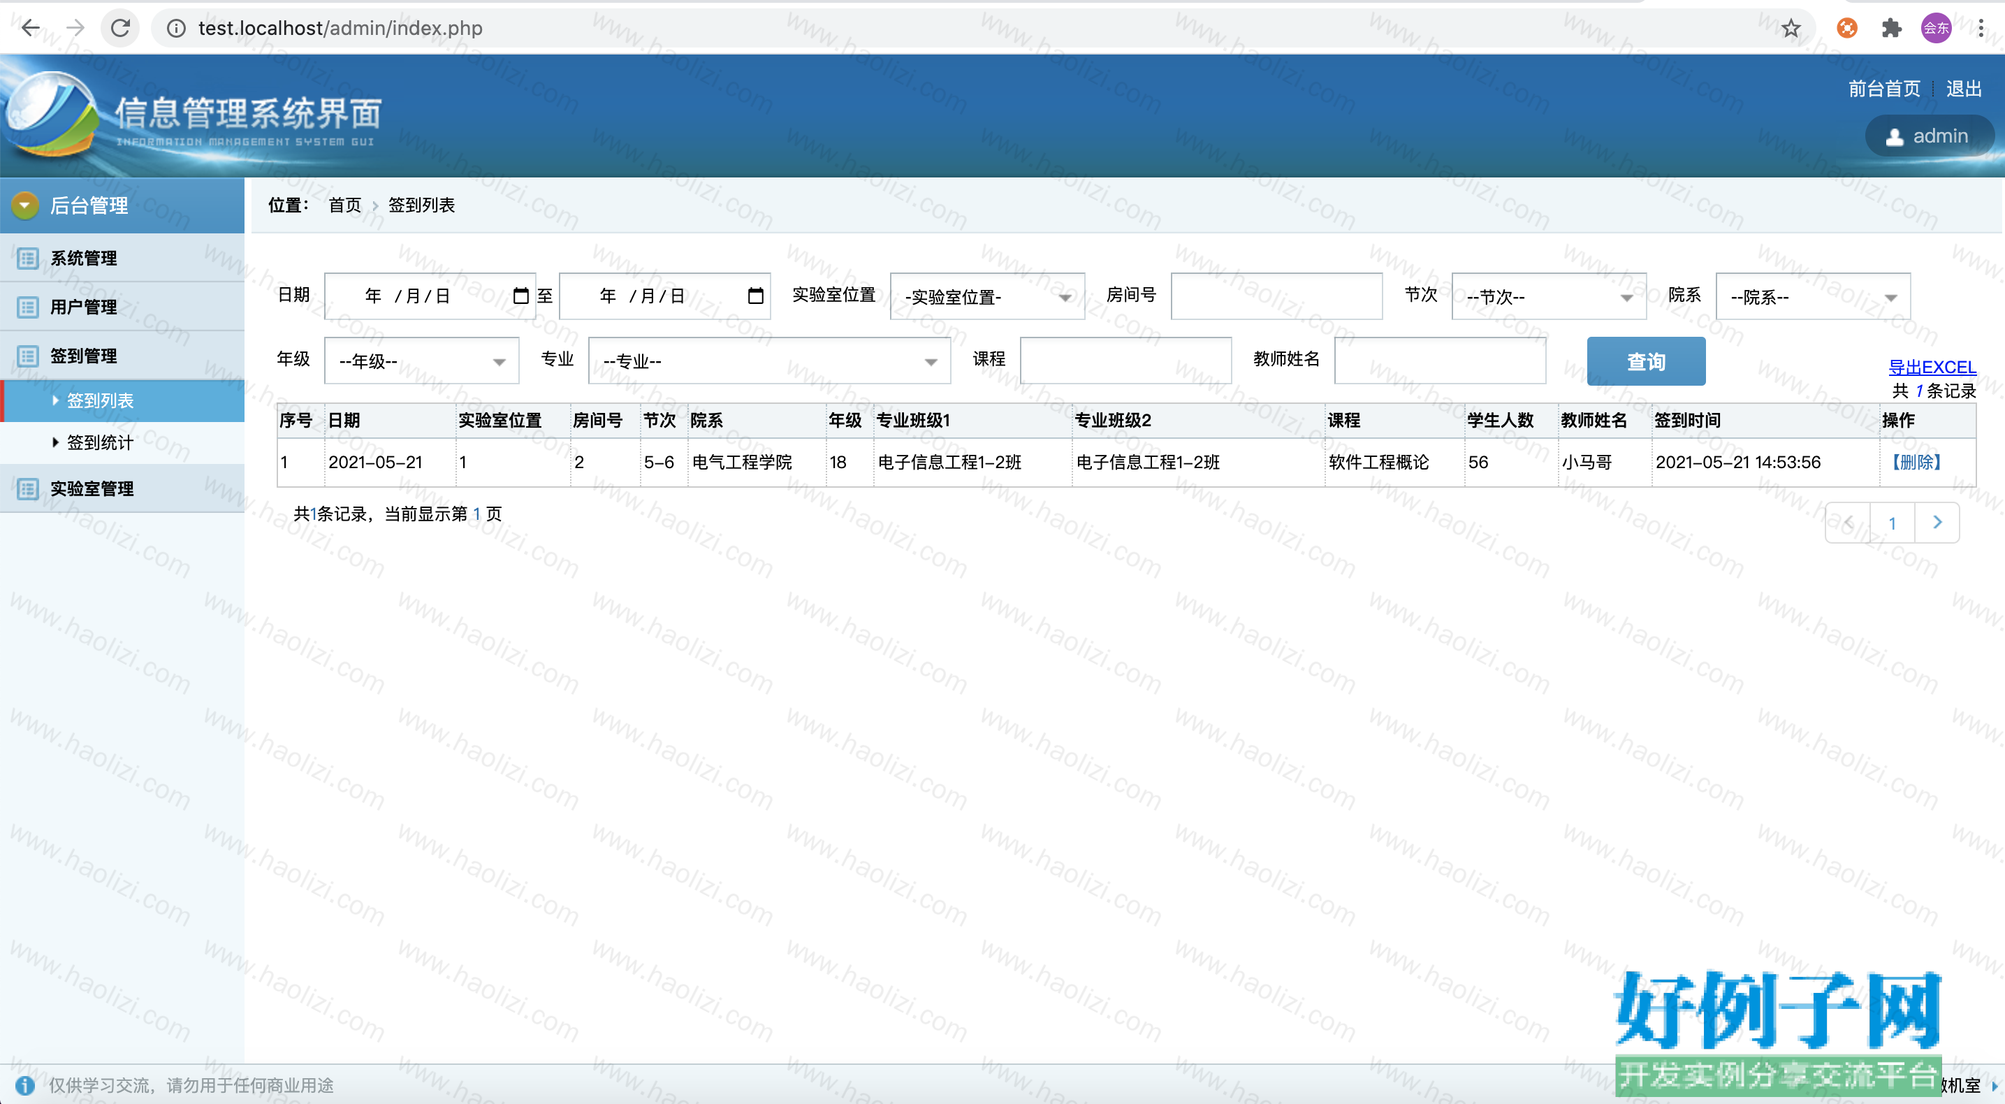This screenshot has height=1104, width=2005.
Task: Reload the page with refresh icon
Action: point(121,28)
